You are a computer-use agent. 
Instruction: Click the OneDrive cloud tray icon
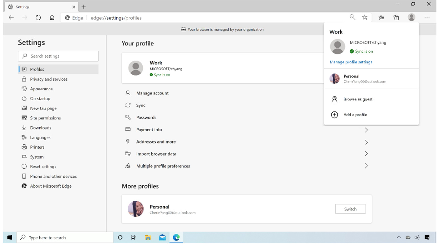[x=408, y=238]
